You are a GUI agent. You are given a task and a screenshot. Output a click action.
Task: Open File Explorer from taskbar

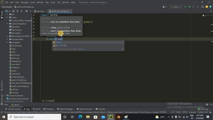[88, 117]
